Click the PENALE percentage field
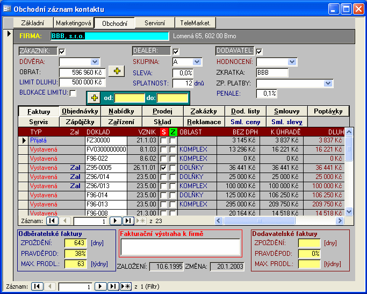The width and height of the screenshot is (367, 294). 267,94
